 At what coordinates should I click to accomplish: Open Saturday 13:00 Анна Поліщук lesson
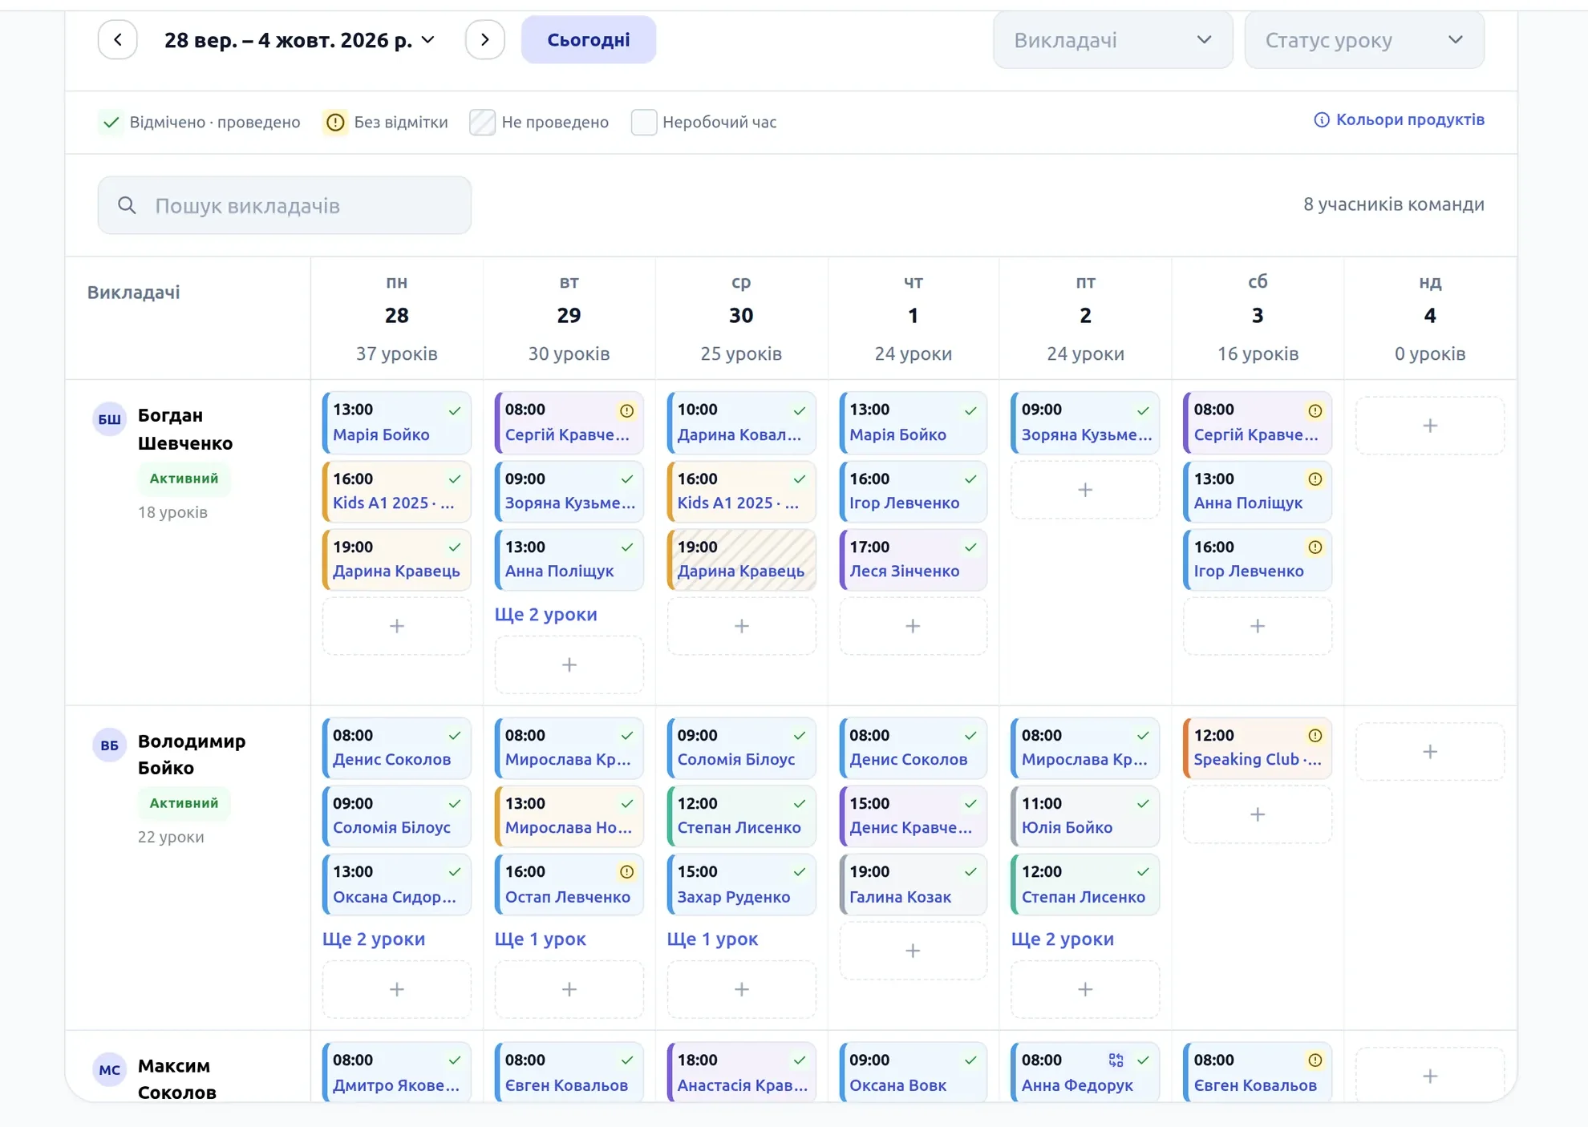coord(1257,491)
